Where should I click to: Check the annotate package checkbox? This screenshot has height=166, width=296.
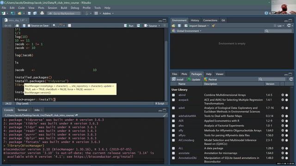pyautogui.click(x=173, y=153)
